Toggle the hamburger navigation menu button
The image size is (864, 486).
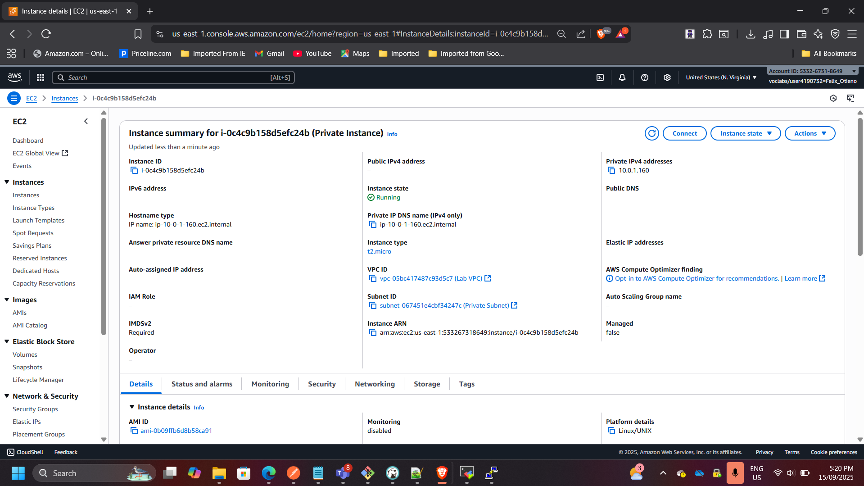(x=14, y=98)
